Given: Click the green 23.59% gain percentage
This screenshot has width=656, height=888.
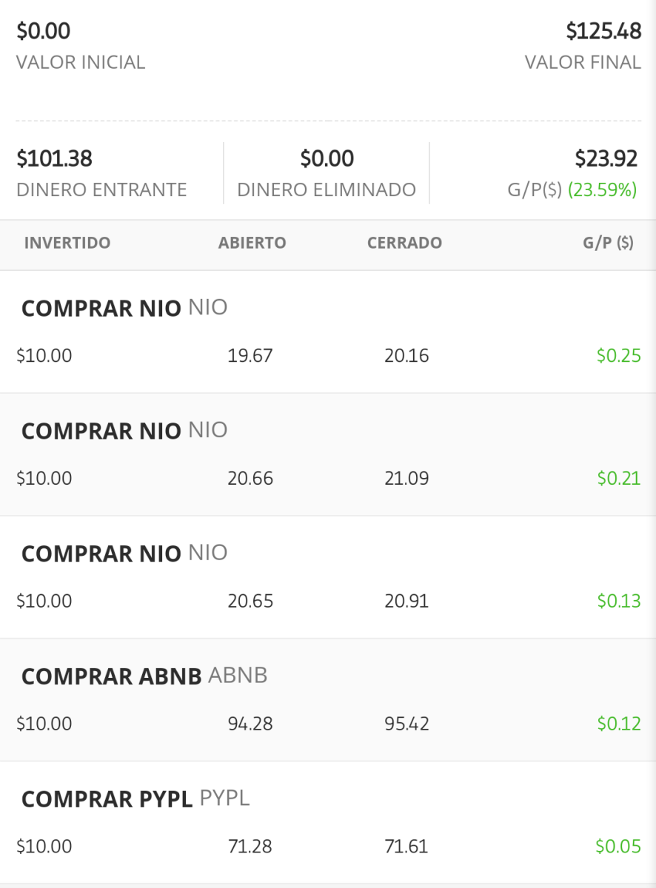Looking at the screenshot, I should point(603,190).
